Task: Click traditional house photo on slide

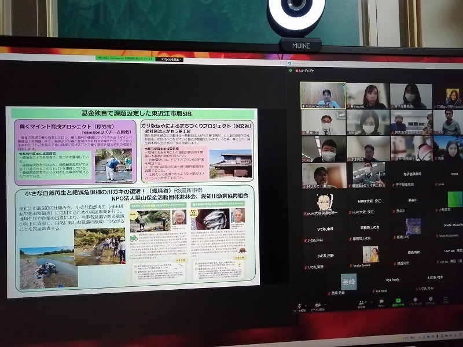Action: point(230,164)
